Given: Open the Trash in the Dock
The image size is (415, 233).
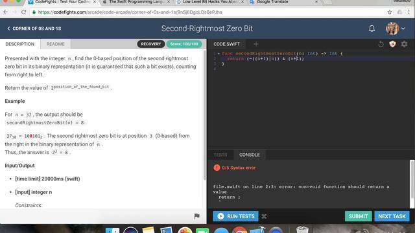Looking at the screenshot, I should (x=302, y=230).
